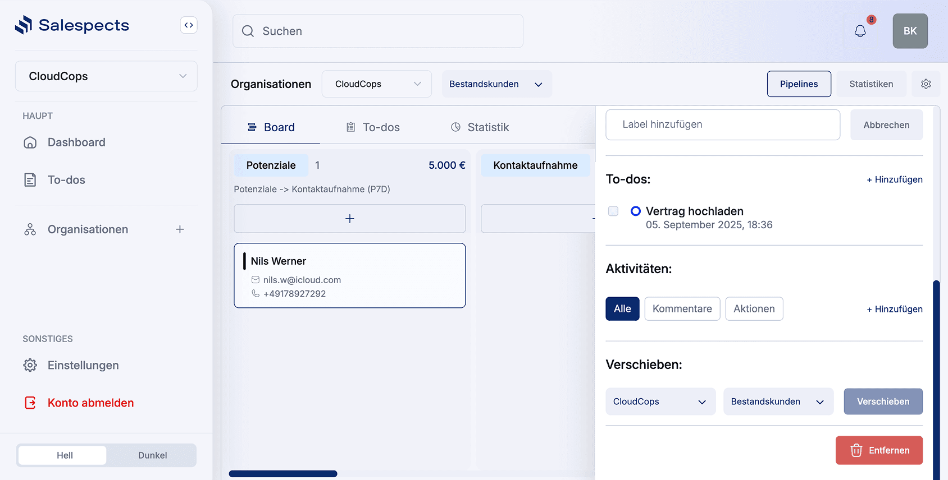Click the Label hinzufügen input field
Screen dimensions: 948x480
click(x=722, y=124)
